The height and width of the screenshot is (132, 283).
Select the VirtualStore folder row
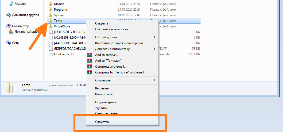(x=67, y=26)
